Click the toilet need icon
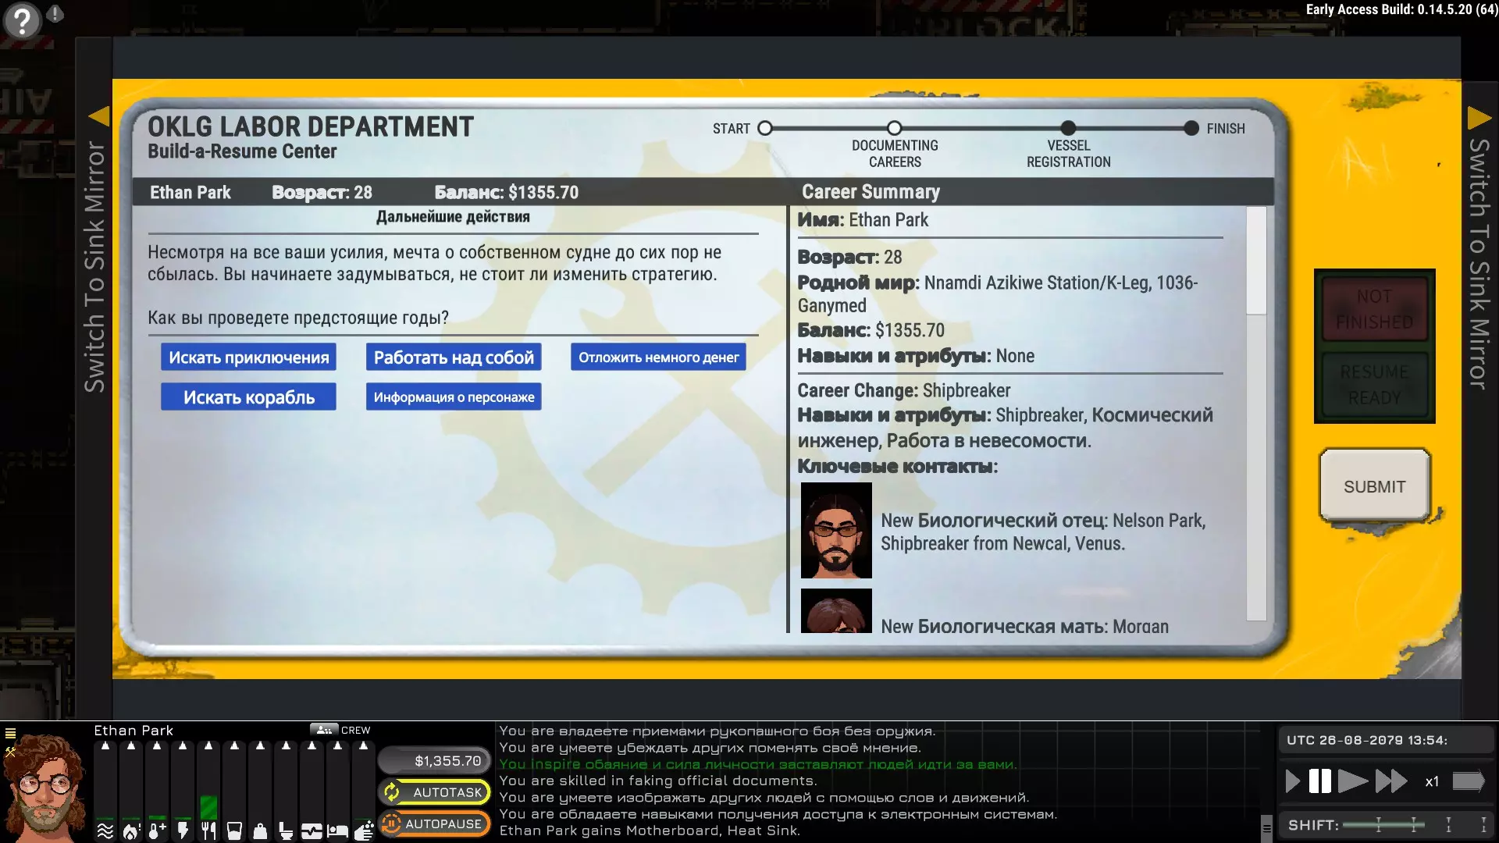 coord(286,831)
